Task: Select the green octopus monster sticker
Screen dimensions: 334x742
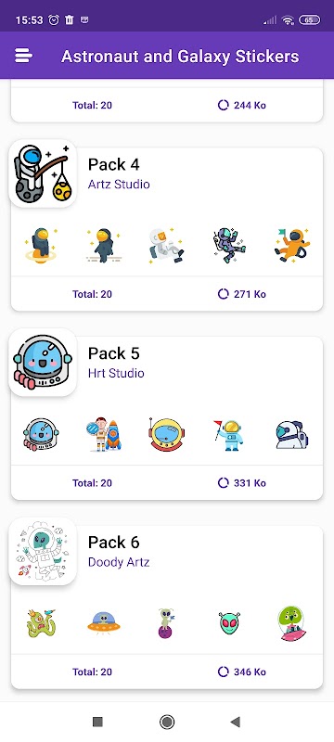Action: [x=41, y=622]
